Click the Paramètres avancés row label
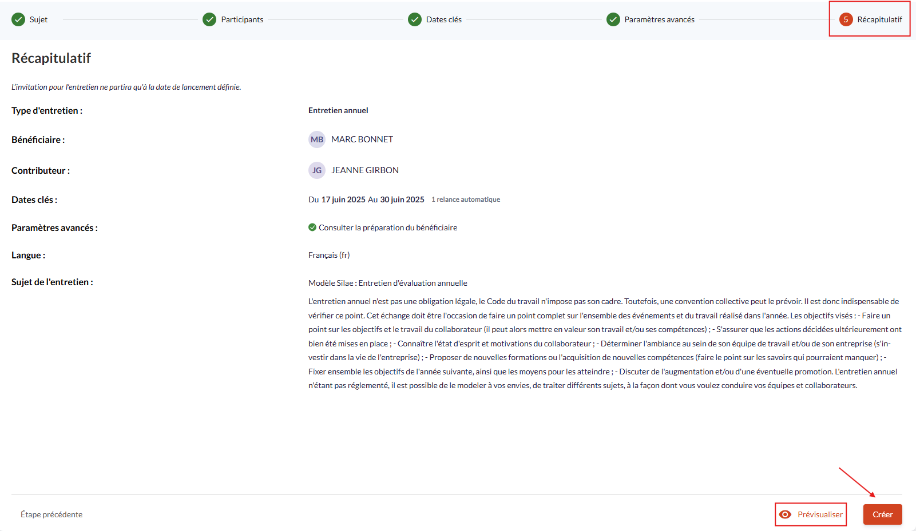916x531 pixels. tap(54, 228)
